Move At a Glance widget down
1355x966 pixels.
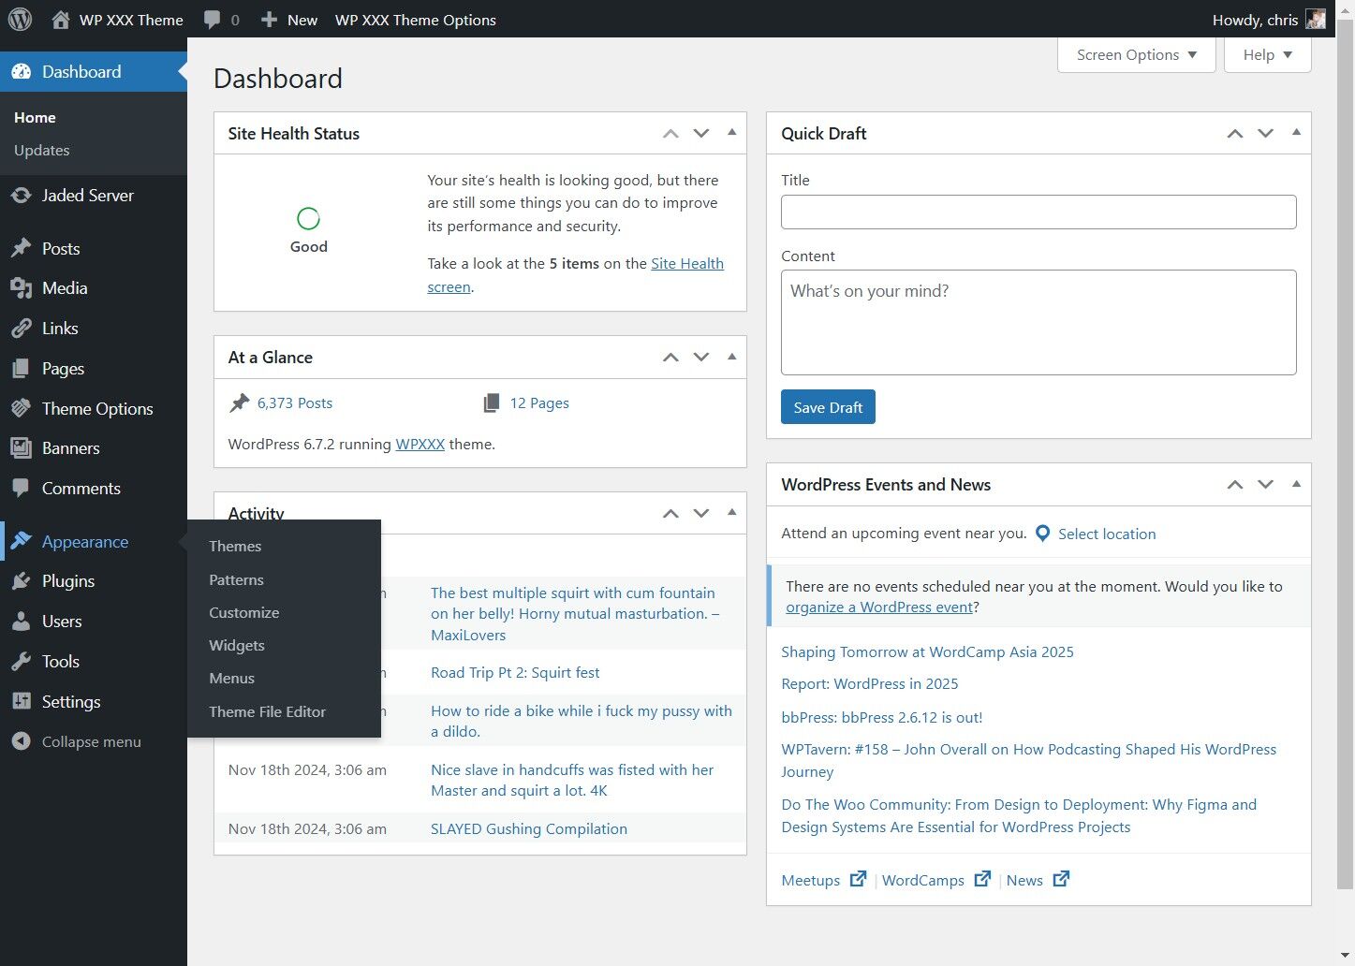700,358
